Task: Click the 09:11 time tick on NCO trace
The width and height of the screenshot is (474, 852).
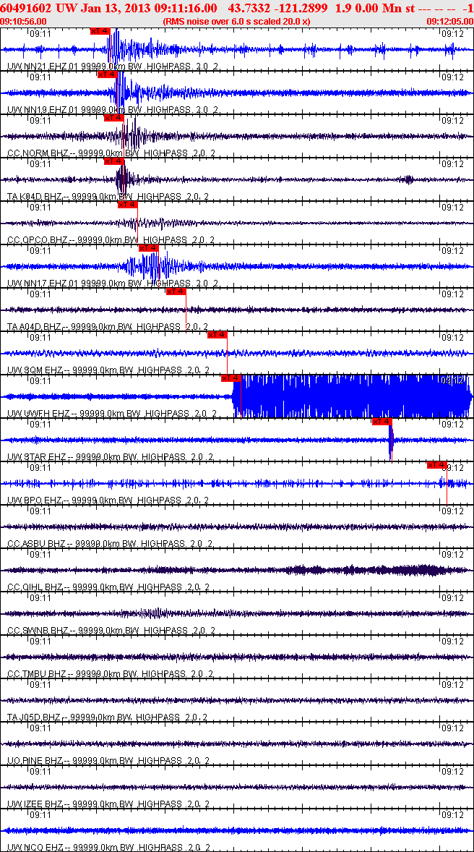Action: [40, 816]
